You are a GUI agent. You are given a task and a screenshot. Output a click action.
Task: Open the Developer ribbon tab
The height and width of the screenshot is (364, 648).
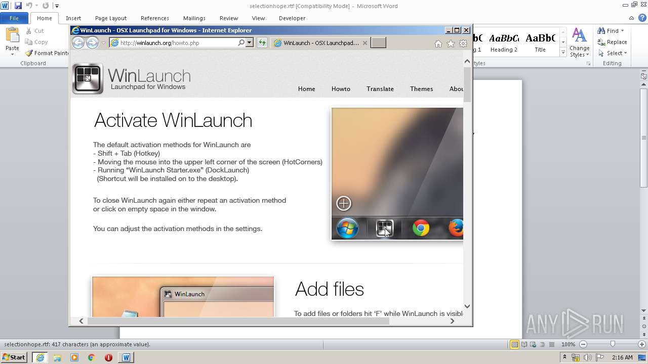[x=292, y=18]
